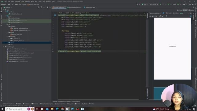Open the Terminal tool window
This screenshot has width=197, height=111.
click(35, 104)
